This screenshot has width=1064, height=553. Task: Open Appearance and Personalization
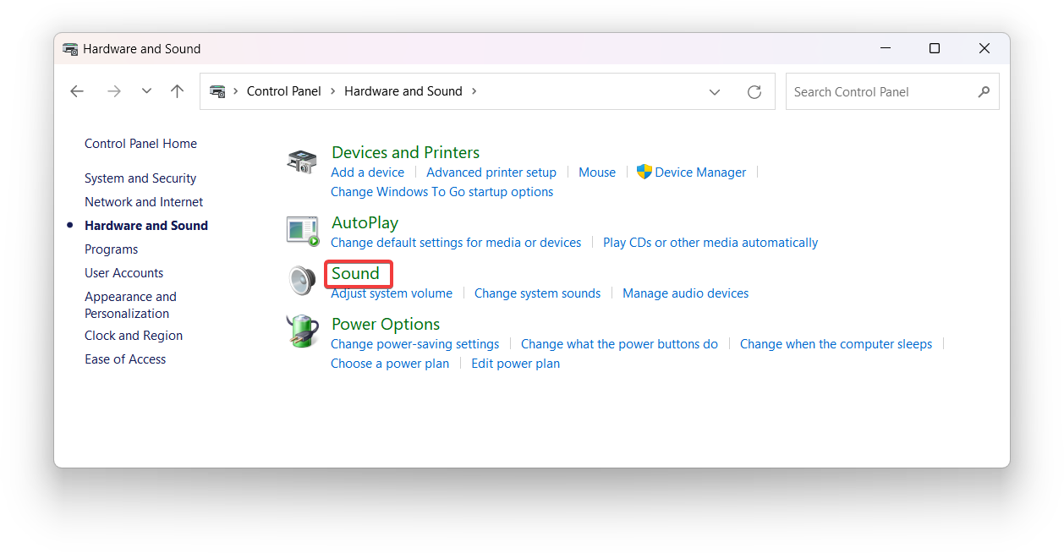click(130, 304)
